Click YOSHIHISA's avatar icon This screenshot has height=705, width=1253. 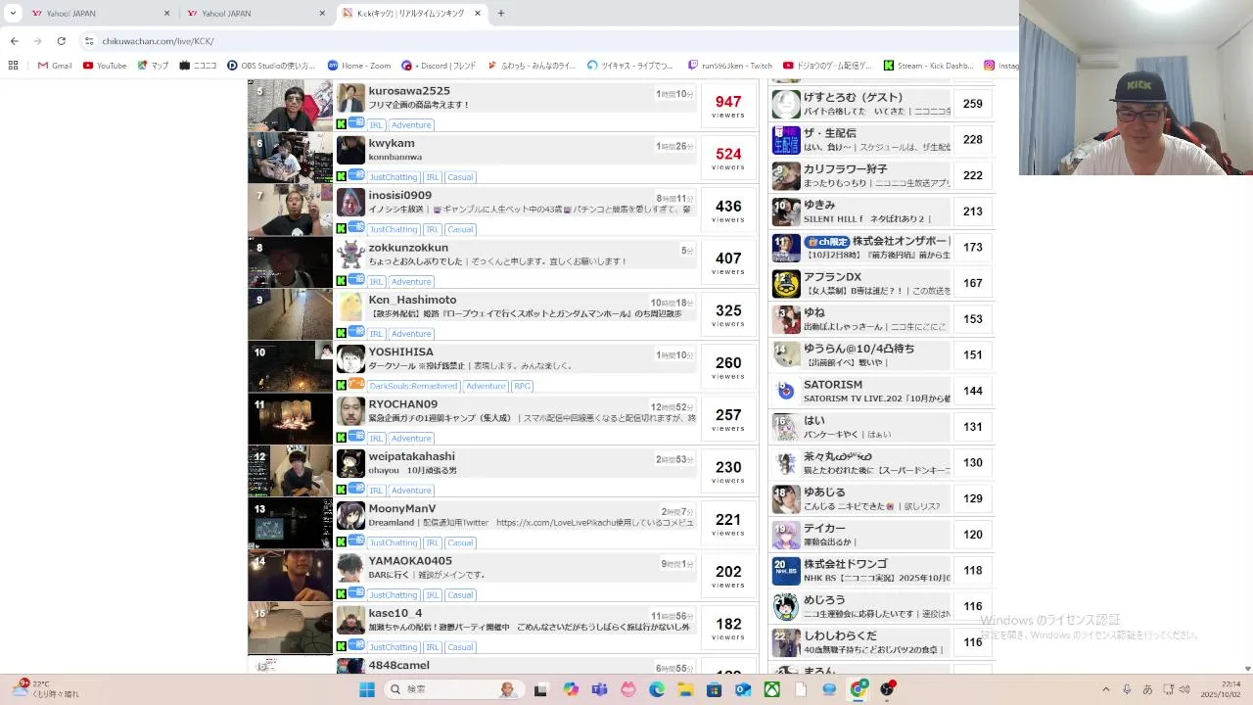350,359
